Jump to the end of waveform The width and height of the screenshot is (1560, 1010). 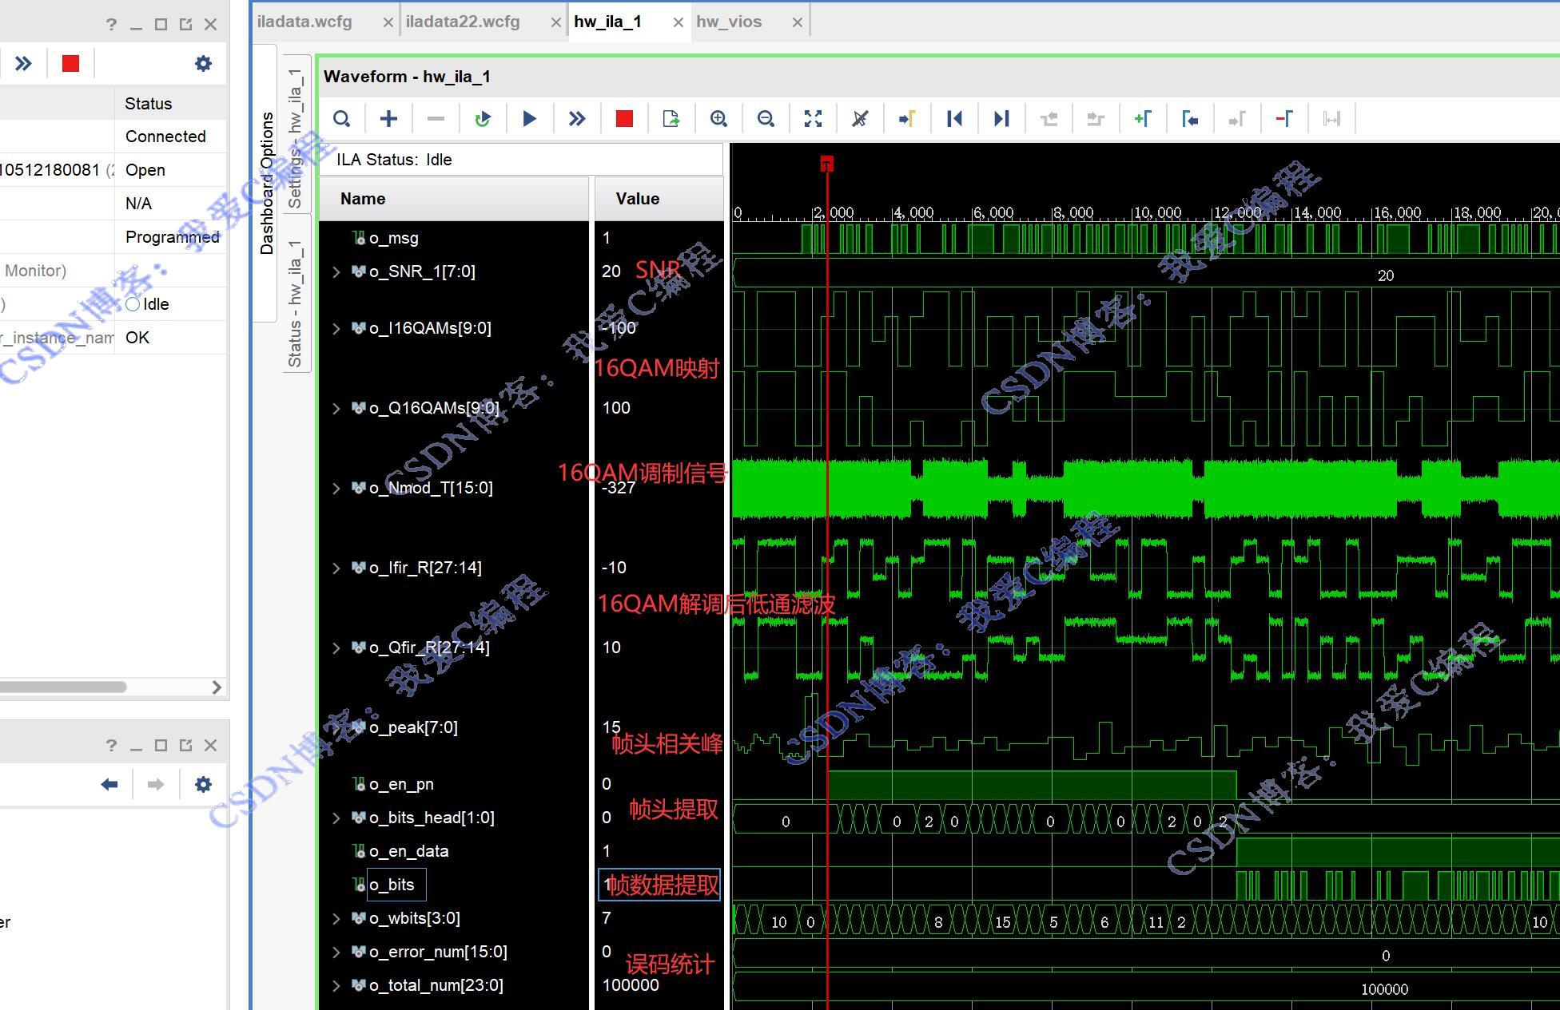coord(1001,119)
